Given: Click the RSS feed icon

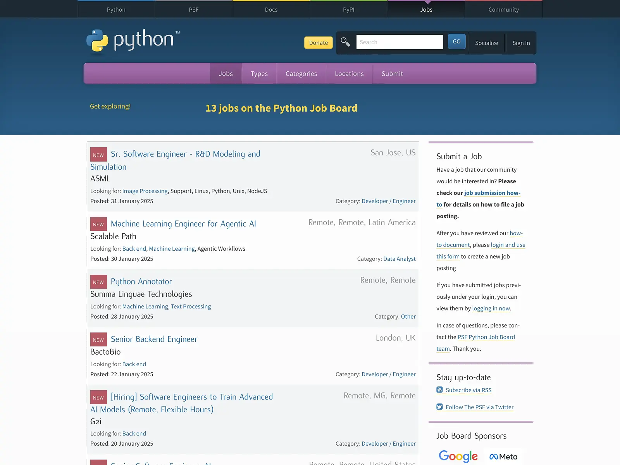Looking at the screenshot, I should [439, 390].
